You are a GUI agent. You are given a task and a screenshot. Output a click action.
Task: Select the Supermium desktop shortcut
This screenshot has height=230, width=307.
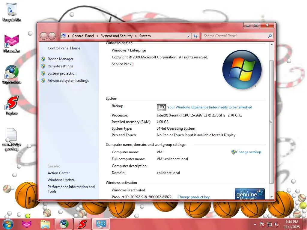pos(12,75)
